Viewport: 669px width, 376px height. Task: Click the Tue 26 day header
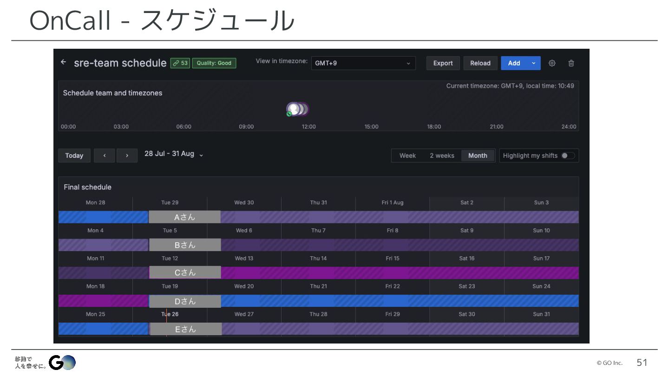coord(170,314)
